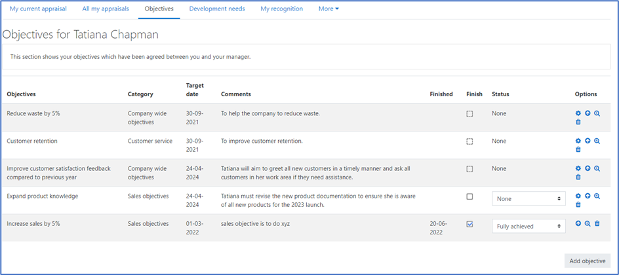Click the trash icon for Reduce waste by 5%
The width and height of the screenshot is (619, 275).
[578, 122]
